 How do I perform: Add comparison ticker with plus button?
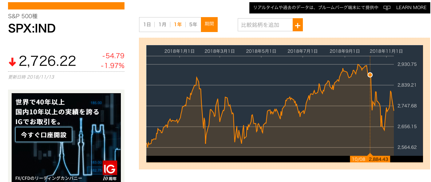pyautogui.click(x=298, y=25)
